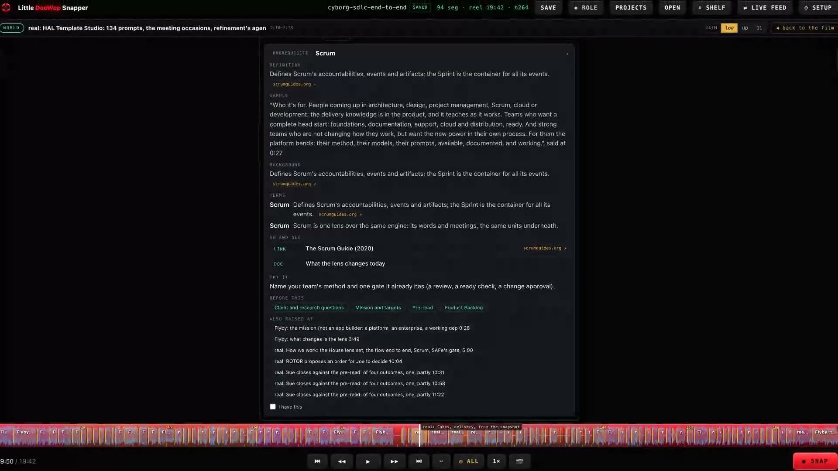Play the film

(x=368, y=461)
